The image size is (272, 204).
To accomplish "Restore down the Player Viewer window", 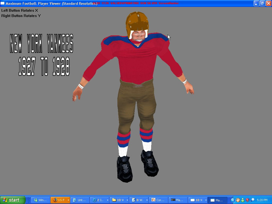I will (262, 3).
